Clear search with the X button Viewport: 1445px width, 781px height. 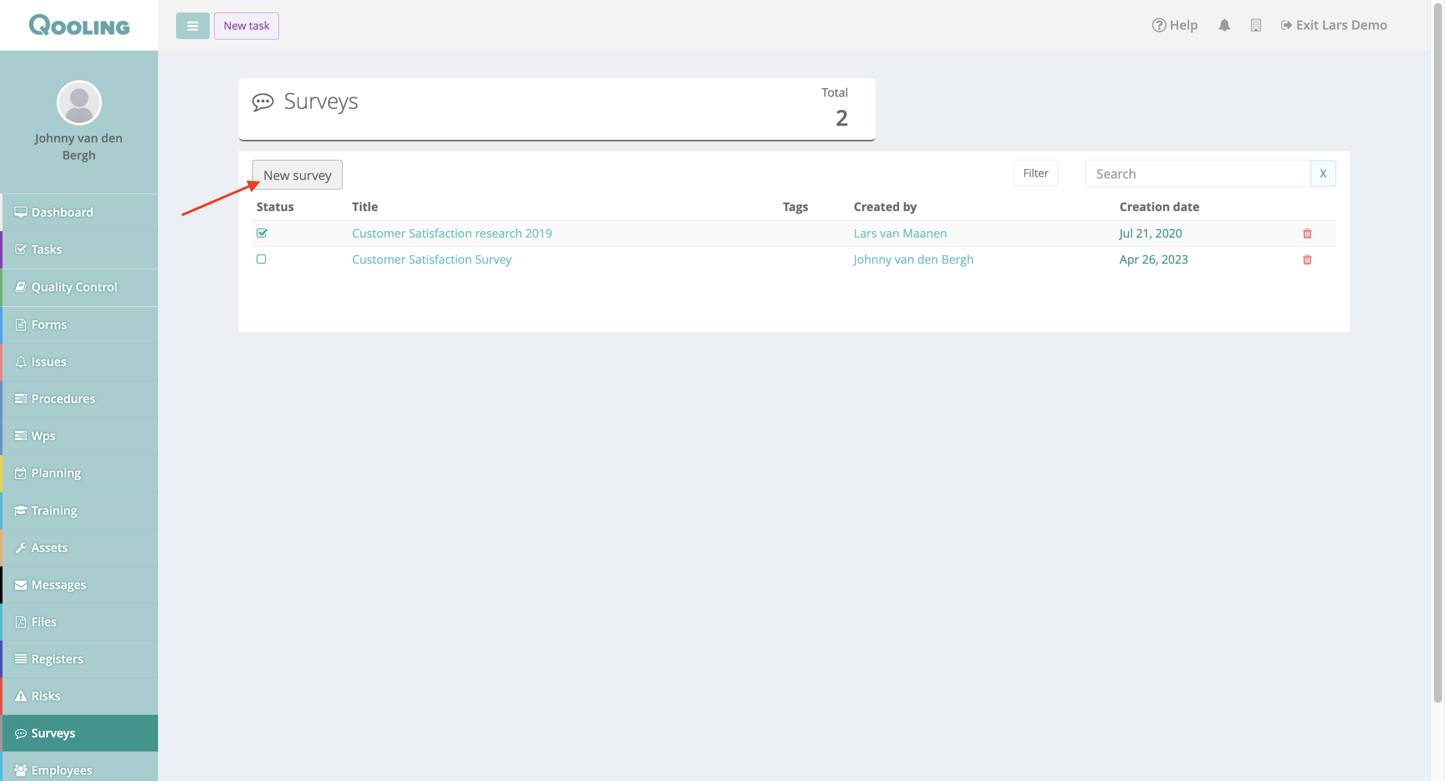1322,173
